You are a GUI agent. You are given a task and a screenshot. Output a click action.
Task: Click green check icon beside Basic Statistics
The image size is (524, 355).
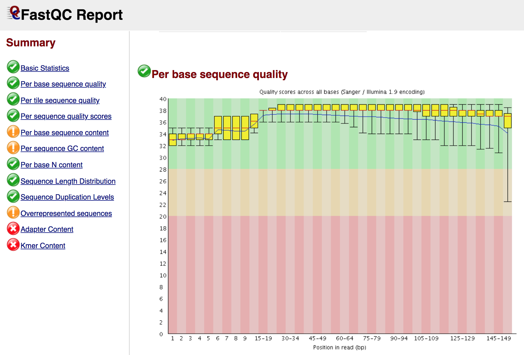click(x=13, y=67)
